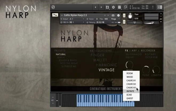Shift keyboard octave up arrow
The width and height of the screenshot is (176, 111).
coord(53,97)
